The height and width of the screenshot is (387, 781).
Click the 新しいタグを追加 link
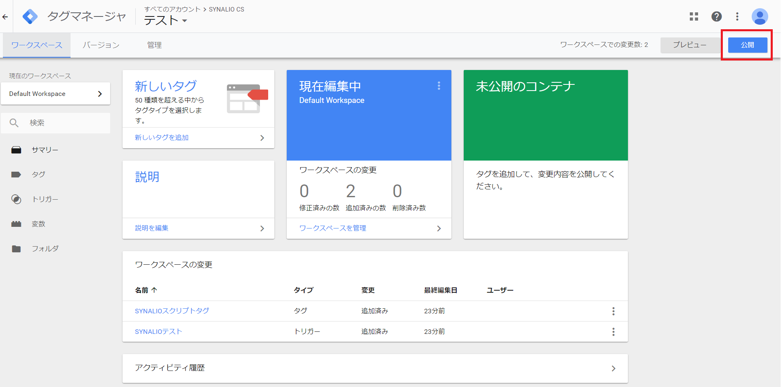click(162, 138)
